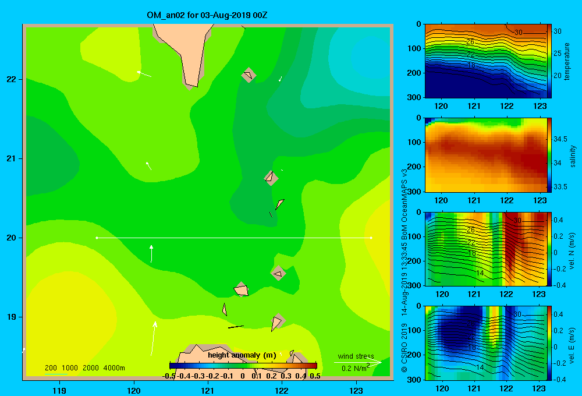Click the left endpoint of the 20°N transect line

point(97,238)
